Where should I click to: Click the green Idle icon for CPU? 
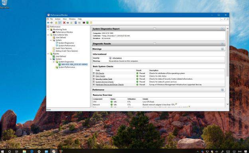coord(111,102)
